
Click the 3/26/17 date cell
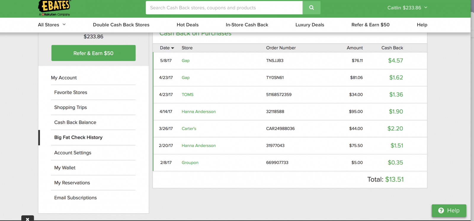tap(166, 128)
